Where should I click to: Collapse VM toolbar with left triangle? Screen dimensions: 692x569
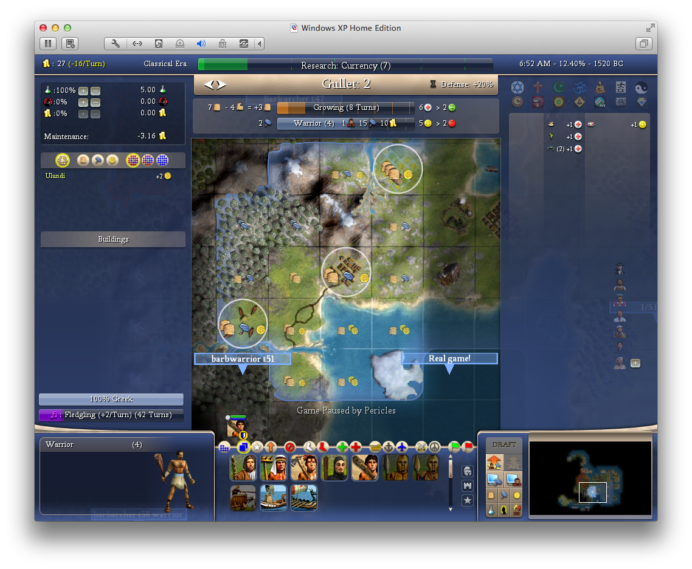(260, 44)
